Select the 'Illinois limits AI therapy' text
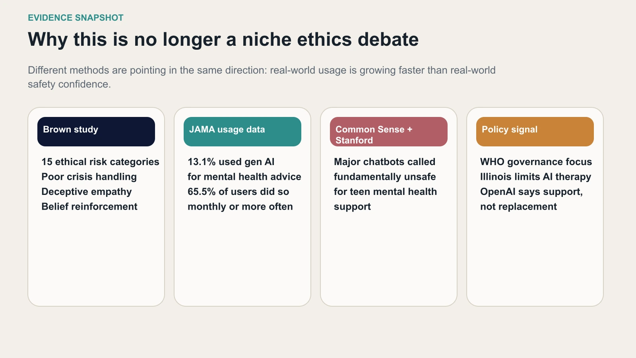This screenshot has width=636, height=358. (535, 177)
